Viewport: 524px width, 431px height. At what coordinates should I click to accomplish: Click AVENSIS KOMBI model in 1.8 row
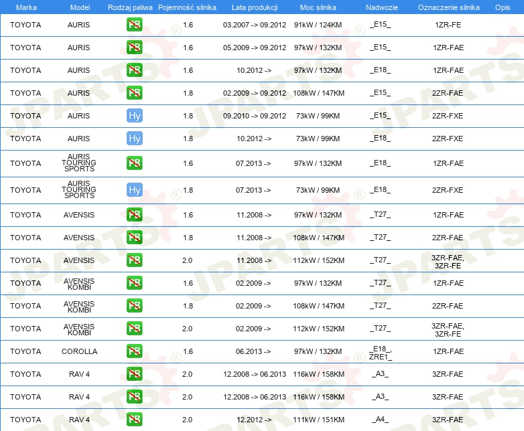(79, 307)
